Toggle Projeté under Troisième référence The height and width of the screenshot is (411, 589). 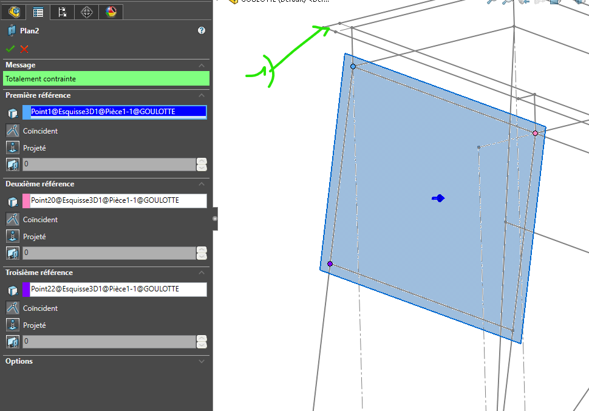coord(12,325)
